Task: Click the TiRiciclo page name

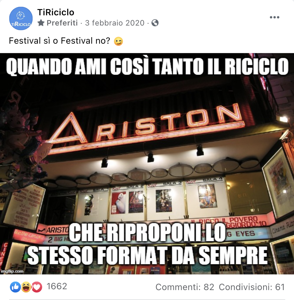Action: coord(56,12)
